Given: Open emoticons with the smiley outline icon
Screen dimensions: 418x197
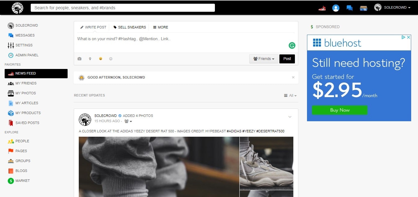Looking at the screenshot, I should (111, 59).
